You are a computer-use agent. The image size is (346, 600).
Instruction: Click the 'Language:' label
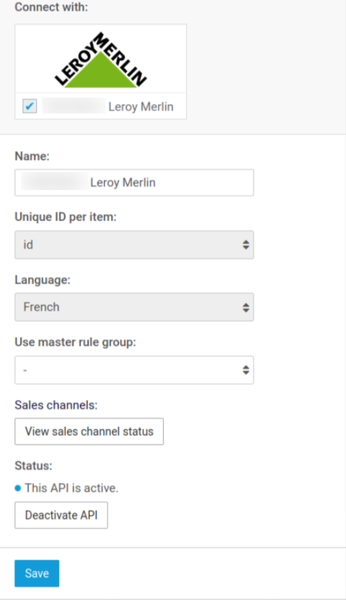(x=43, y=280)
